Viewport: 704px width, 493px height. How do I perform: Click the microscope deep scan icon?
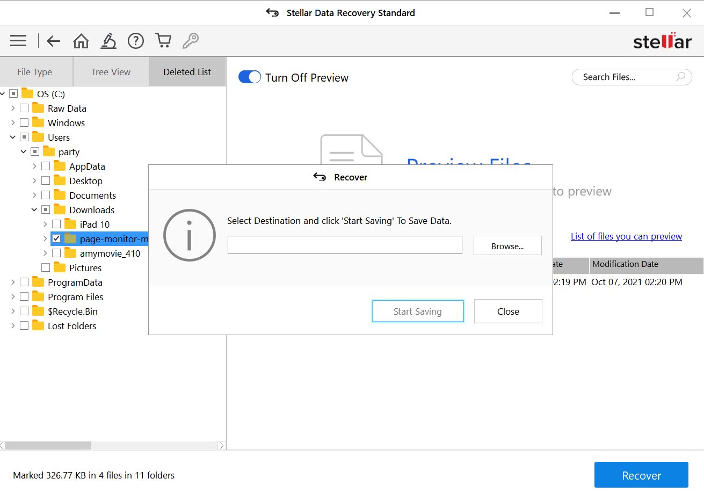point(108,41)
